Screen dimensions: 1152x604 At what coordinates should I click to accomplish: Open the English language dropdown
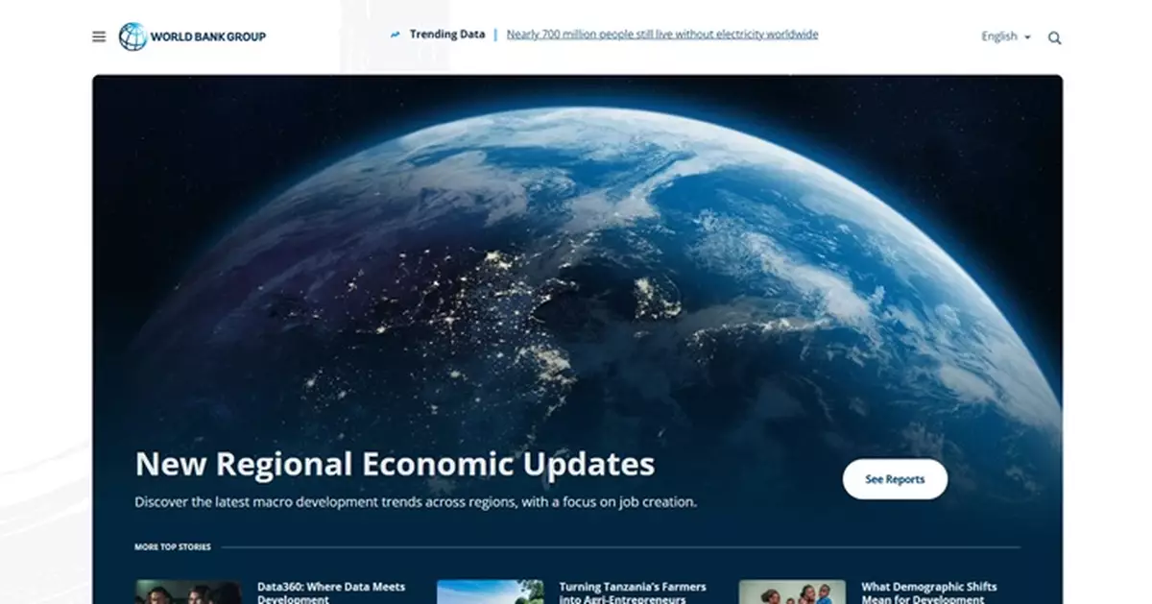tap(998, 36)
